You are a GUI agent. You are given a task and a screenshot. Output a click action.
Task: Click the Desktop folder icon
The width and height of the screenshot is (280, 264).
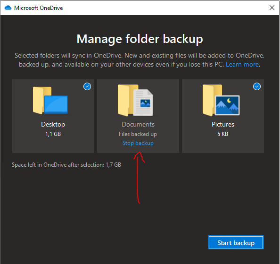click(x=50, y=100)
